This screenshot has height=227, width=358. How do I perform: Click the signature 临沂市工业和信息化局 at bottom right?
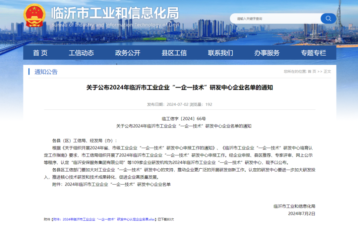coord(294,206)
